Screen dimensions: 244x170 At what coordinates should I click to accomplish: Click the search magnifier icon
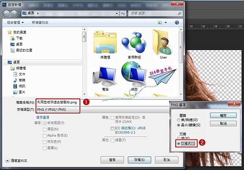click(x=179, y=13)
